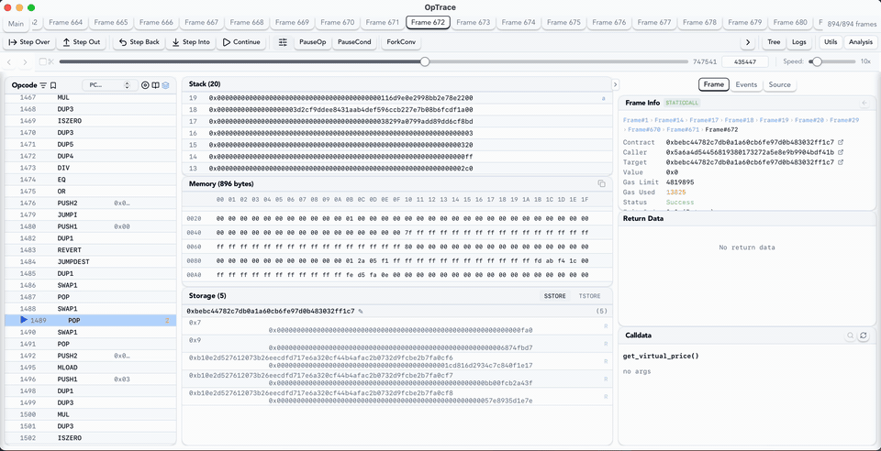881x451 pixels.
Task: Click get_virtual_price() in Calldata
Action: 661,357
